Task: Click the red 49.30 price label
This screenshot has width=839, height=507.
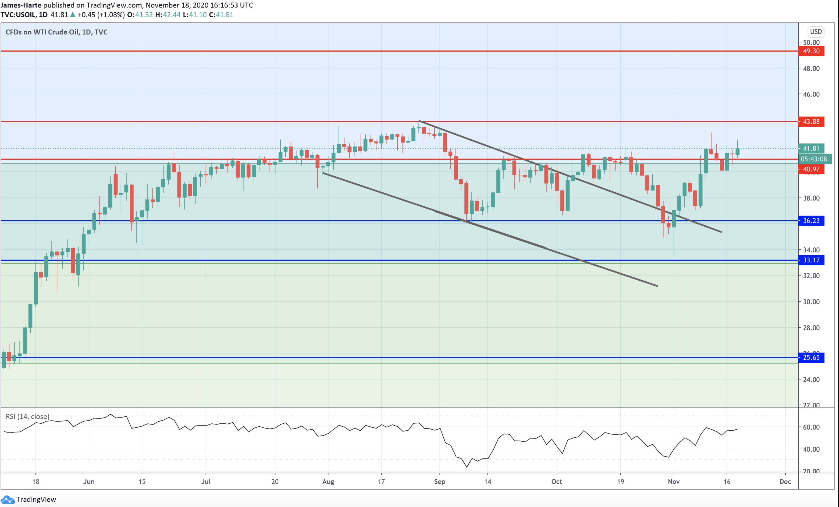Action: coord(811,51)
